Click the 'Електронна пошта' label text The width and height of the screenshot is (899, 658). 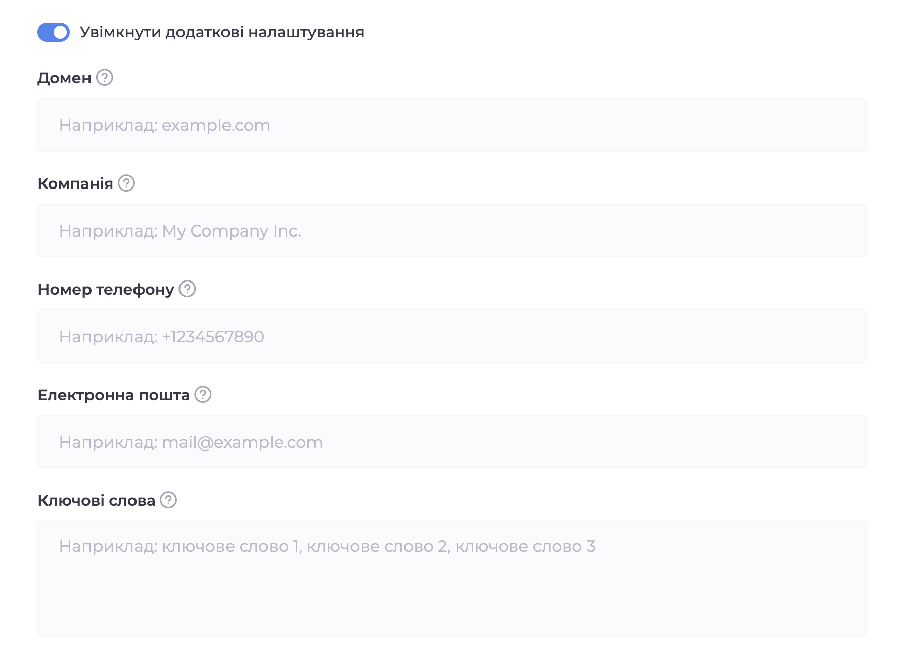click(x=114, y=395)
